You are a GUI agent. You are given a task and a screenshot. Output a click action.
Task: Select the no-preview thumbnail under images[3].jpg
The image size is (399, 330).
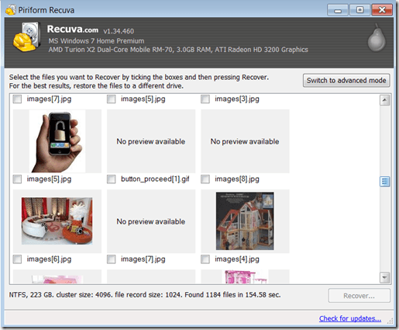click(x=245, y=141)
